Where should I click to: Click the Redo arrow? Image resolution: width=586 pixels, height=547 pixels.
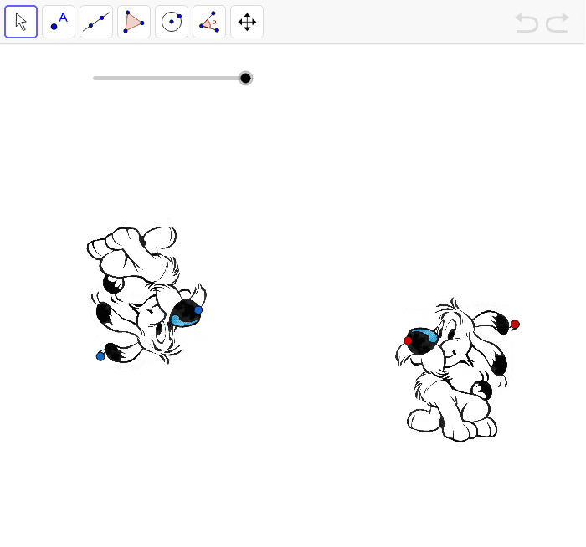point(558,23)
